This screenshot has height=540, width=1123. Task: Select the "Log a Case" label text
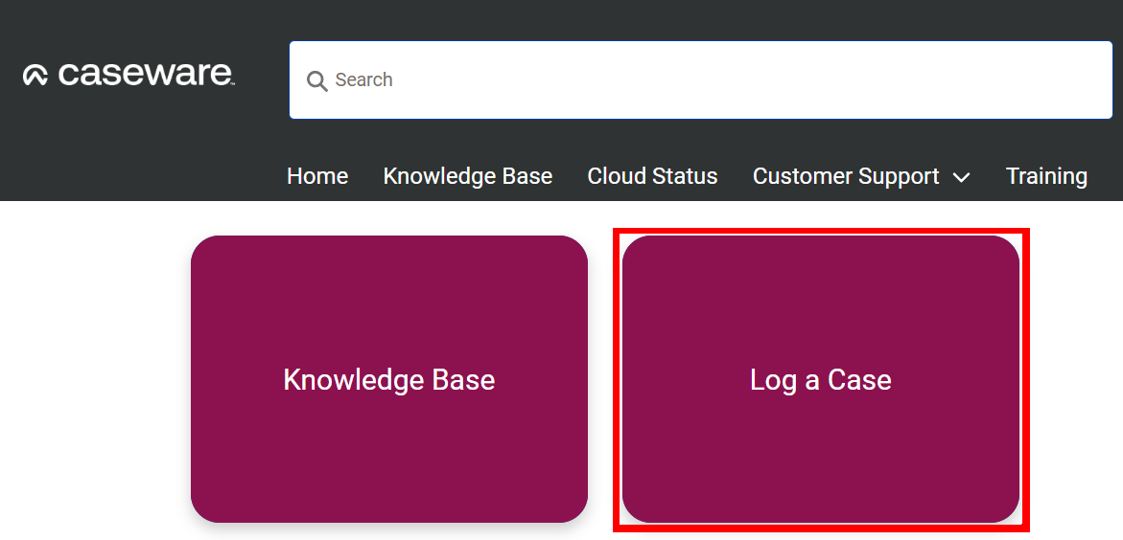pyautogui.click(x=820, y=380)
